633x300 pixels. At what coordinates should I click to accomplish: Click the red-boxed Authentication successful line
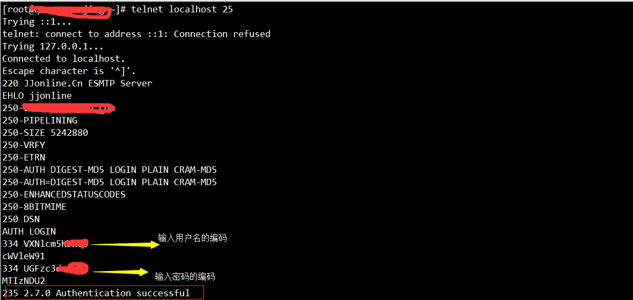[x=105, y=292]
